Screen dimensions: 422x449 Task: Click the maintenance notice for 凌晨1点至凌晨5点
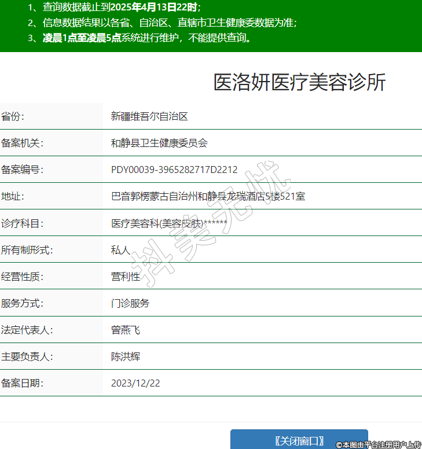(x=139, y=38)
